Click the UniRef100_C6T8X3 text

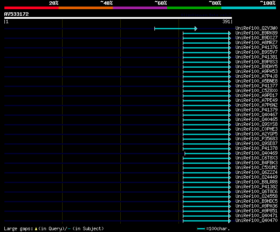point(256,158)
